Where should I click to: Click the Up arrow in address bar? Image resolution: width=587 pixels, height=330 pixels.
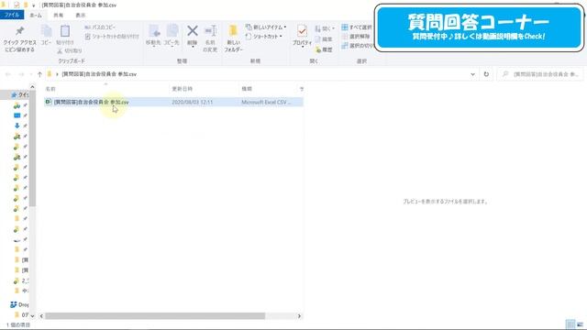point(39,74)
